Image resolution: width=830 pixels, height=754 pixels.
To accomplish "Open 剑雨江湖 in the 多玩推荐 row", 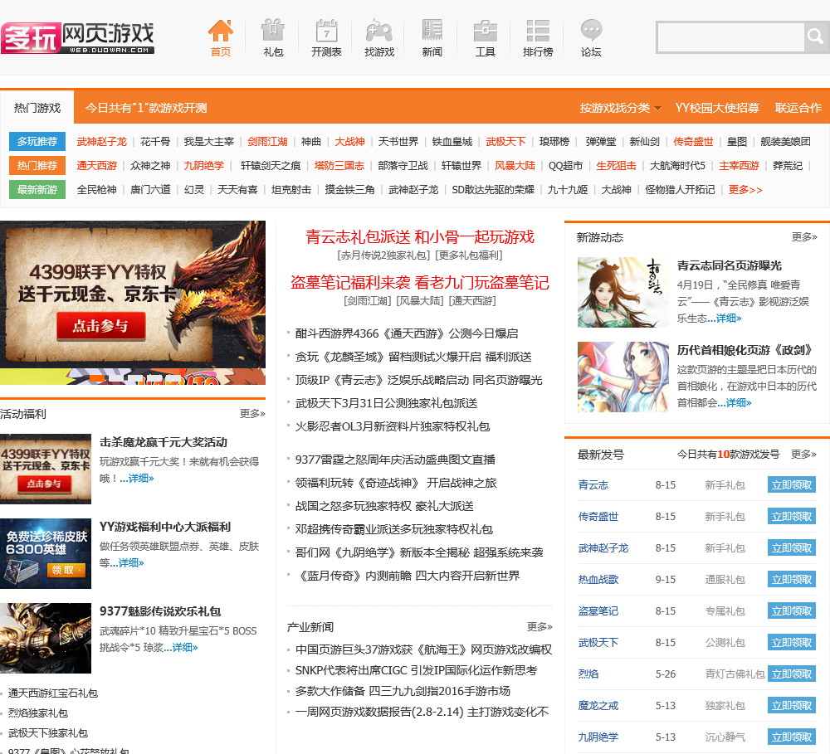I will (267, 142).
